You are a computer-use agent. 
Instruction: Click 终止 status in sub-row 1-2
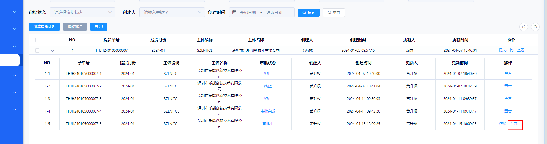point(268,86)
